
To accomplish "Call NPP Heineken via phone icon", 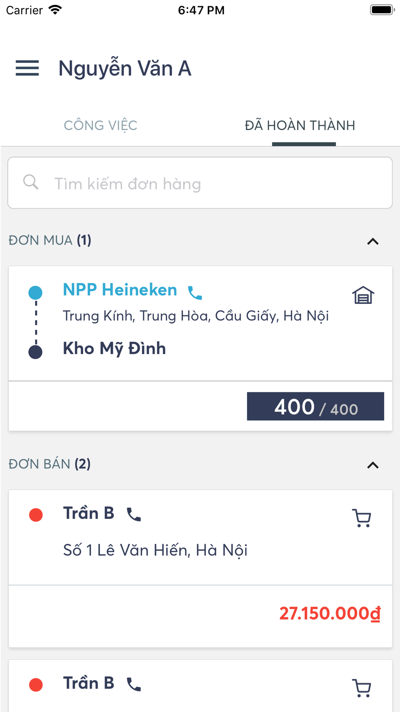I will click(x=195, y=293).
